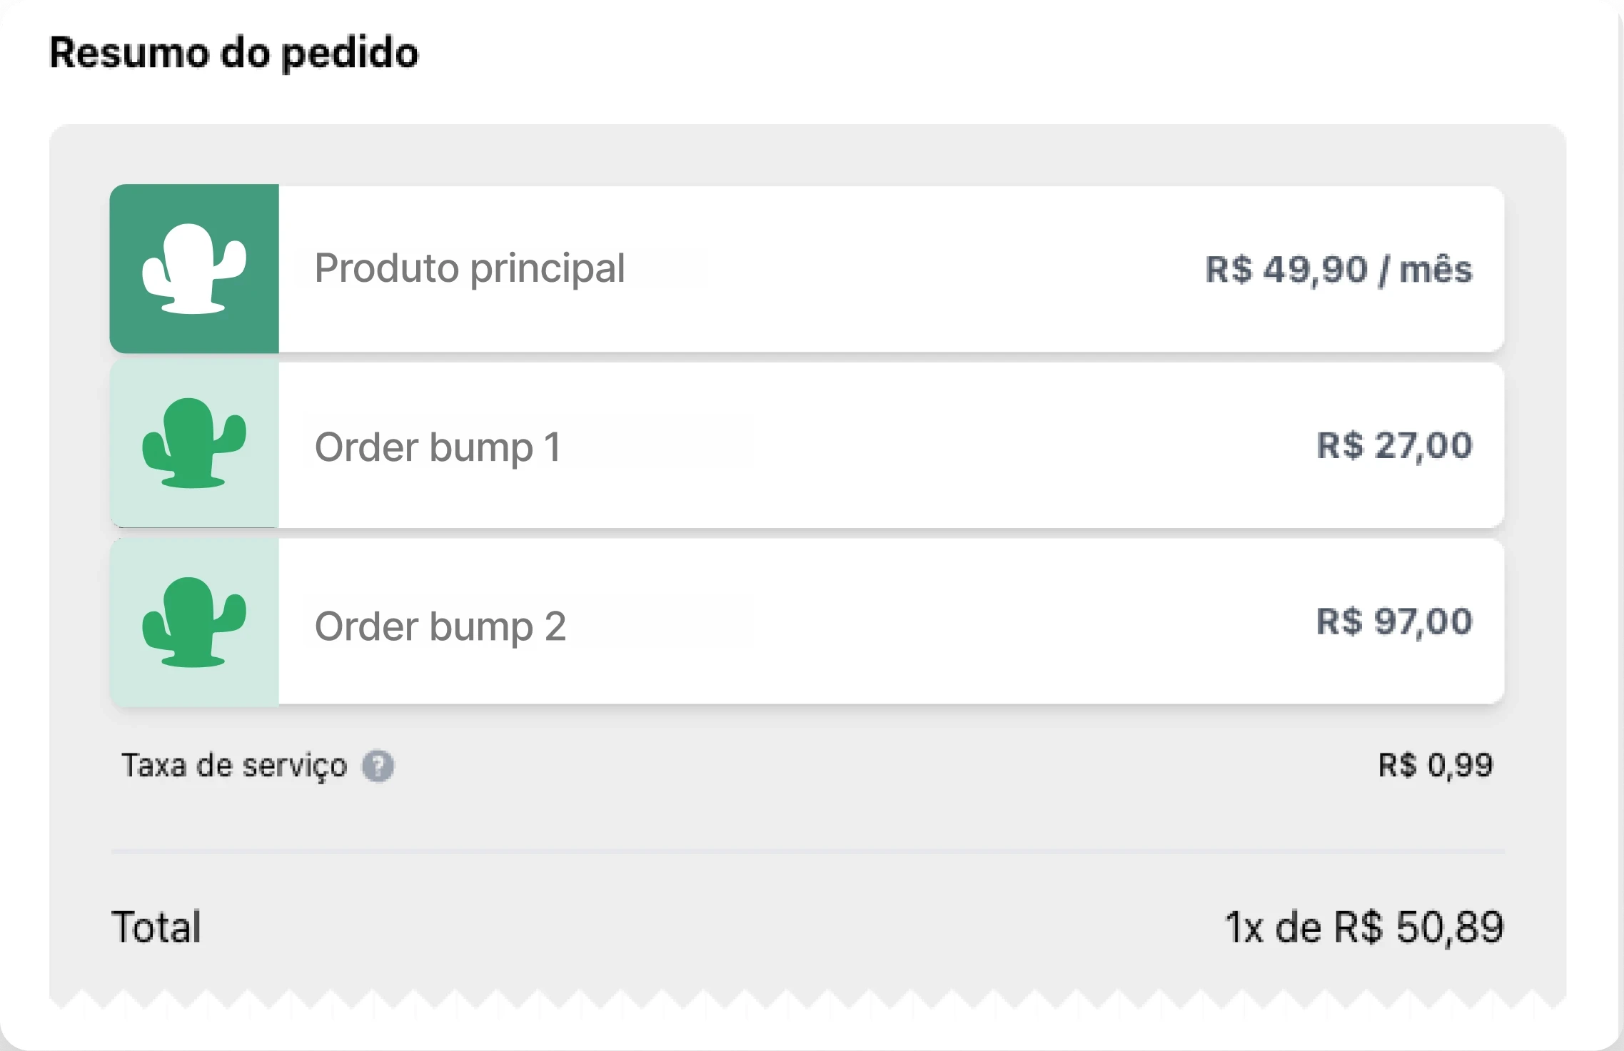The image size is (1624, 1051).
Task: Click the divider line above Total
Action: point(807,851)
